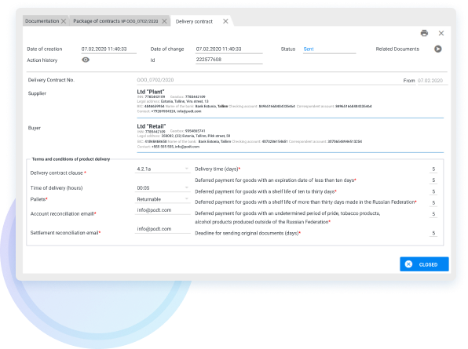
Task: Click the print icon
Action: pos(424,33)
